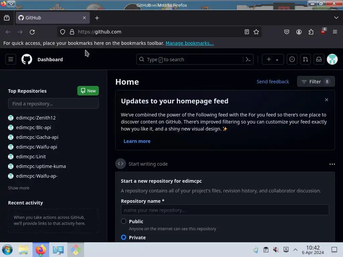Toggle Reader View in address bar
The image size is (343, 257).
[247, 32]
